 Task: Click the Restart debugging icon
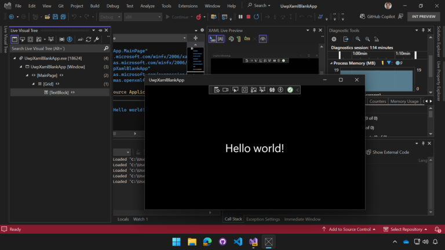point(256,17)
